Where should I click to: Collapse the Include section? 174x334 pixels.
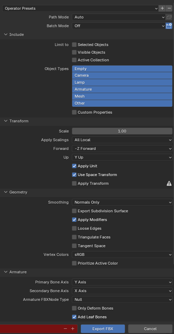tap(6, 35)
